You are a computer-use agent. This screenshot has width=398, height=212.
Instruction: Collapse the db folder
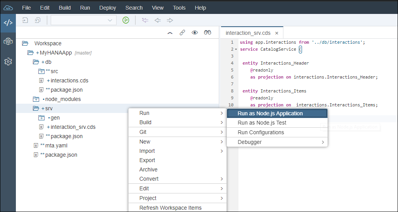pyautogui.click(x=36, y=62)
